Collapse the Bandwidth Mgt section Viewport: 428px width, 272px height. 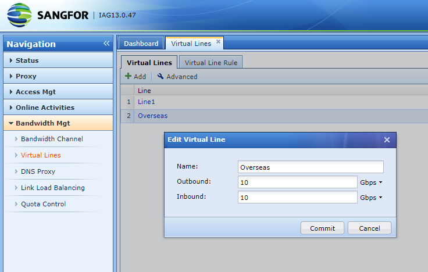tap(58, 123)
